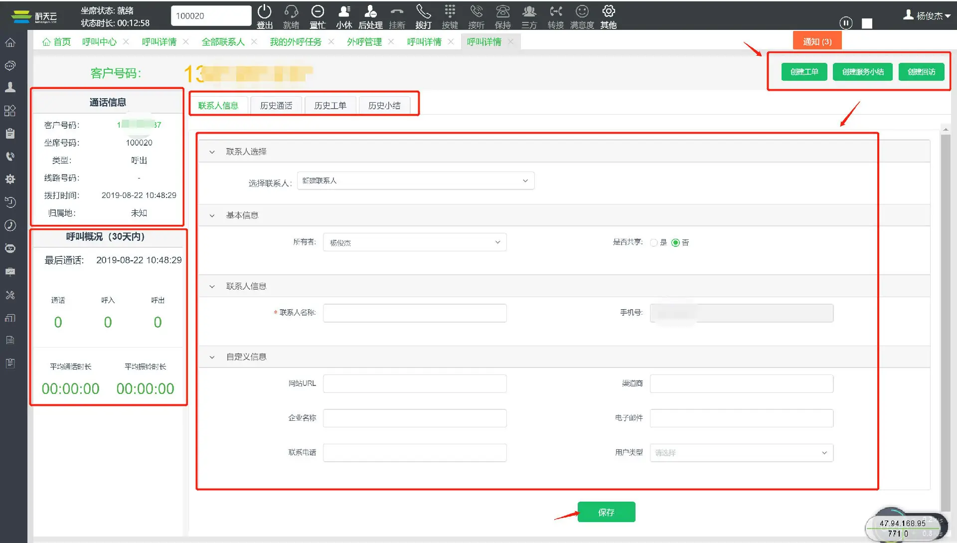
Task: Select 否 radio for 是否共享
Action: pyautogui.click(x=675, y=243)
